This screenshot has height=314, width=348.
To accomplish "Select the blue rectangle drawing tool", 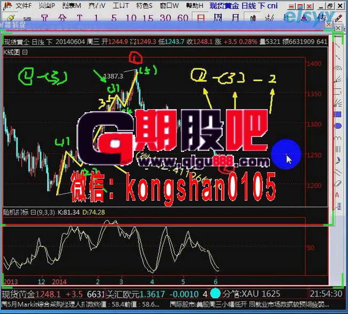I will 338,114.
